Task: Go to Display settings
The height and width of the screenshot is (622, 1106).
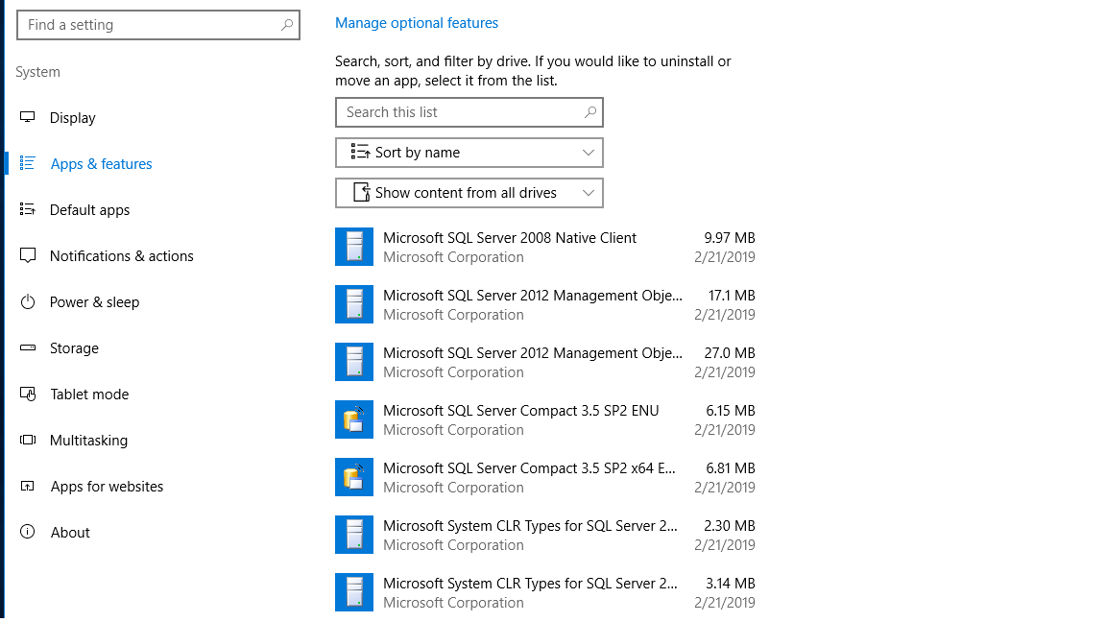Action: pyautogui.click(x=72, y=118)
